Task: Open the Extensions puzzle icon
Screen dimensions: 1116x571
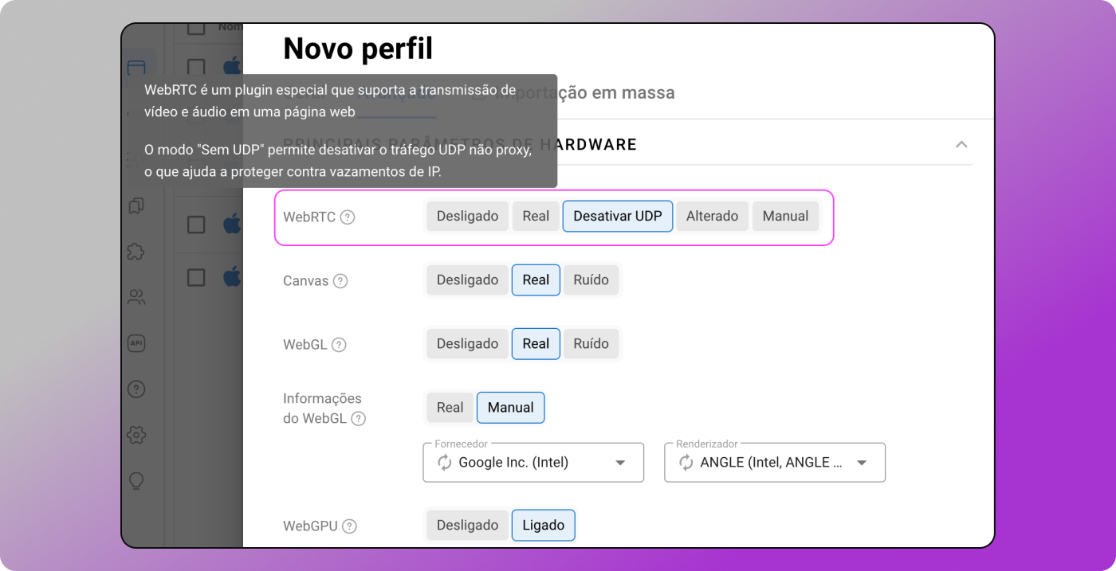Action: (x=136, y=251)
